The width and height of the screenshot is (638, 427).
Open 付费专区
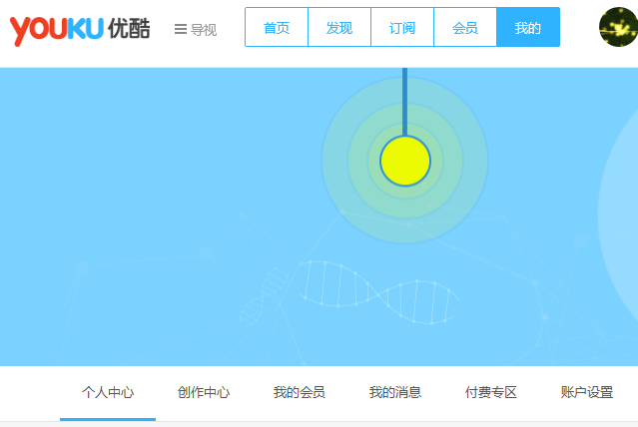point(491,393)
